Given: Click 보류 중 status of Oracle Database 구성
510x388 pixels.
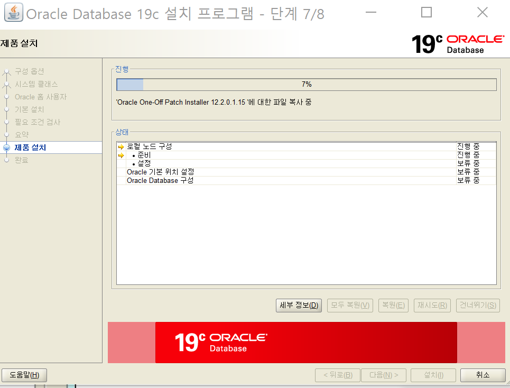Looking at the screenshot, I should click(468, 180).
